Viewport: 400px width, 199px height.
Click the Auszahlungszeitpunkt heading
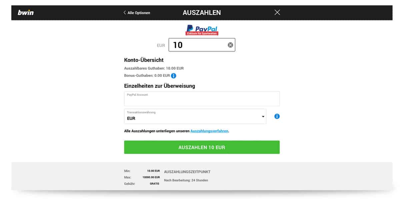click(x=187, y=172)
